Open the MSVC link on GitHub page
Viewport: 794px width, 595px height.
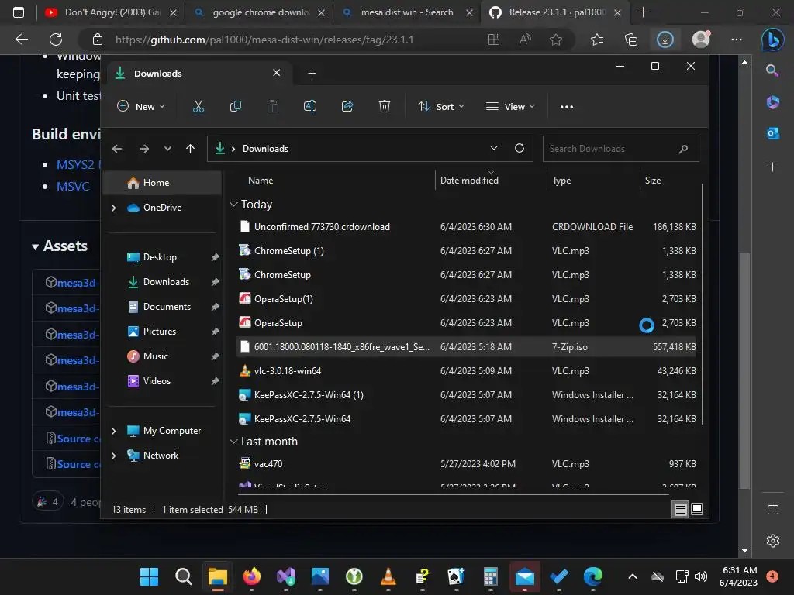(x=73, y=187)
